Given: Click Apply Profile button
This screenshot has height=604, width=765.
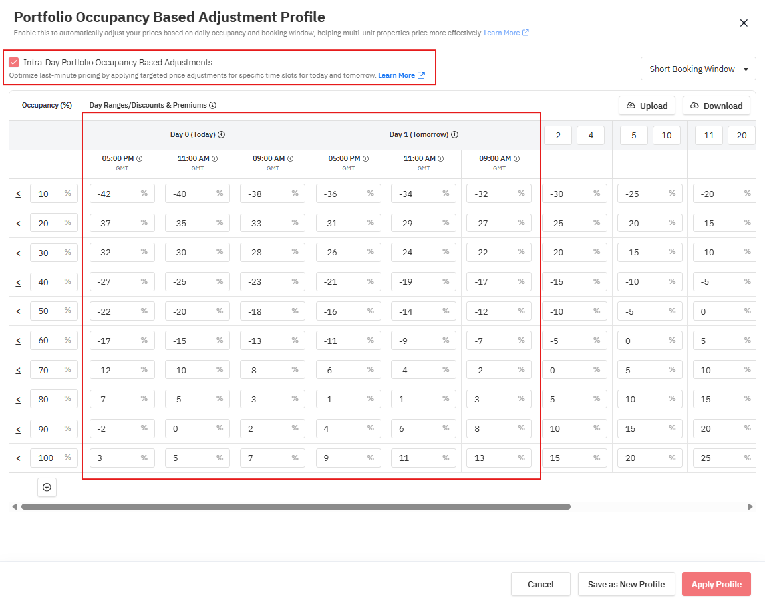Looking at the screenshot, I should (716, 584).
